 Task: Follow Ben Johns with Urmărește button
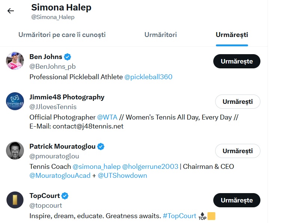point(236,61)
